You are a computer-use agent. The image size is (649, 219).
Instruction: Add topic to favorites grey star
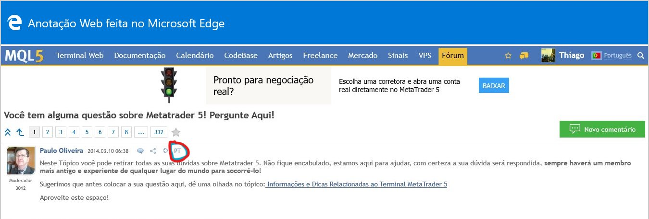(x=176, y=132)
